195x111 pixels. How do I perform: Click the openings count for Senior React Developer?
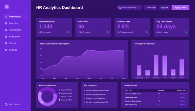pos(159,94)
